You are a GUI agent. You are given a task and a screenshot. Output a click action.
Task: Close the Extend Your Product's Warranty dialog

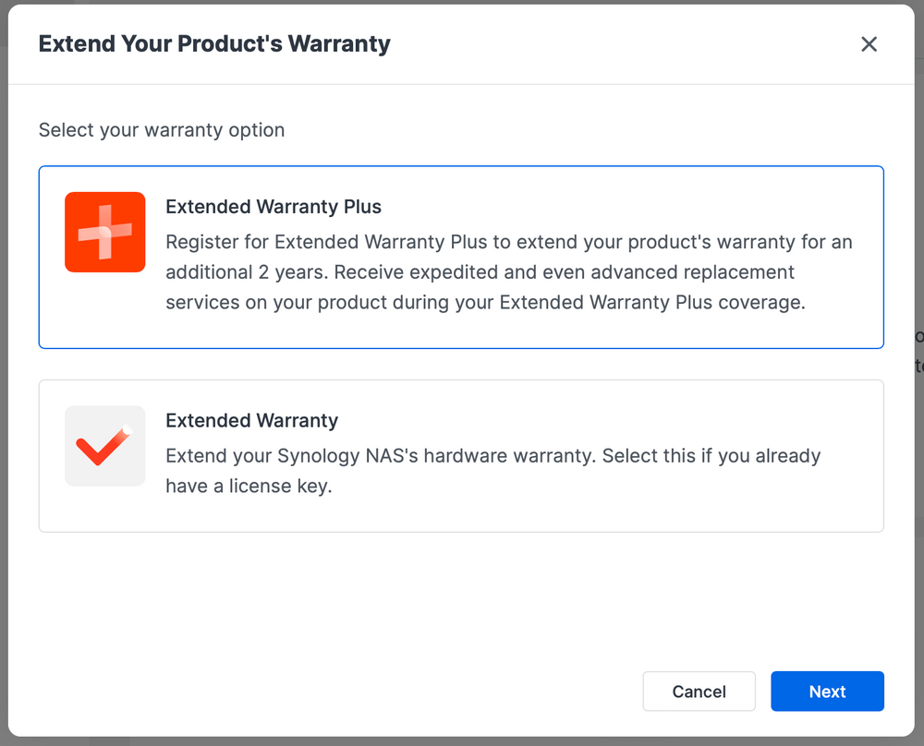[869, 43]
